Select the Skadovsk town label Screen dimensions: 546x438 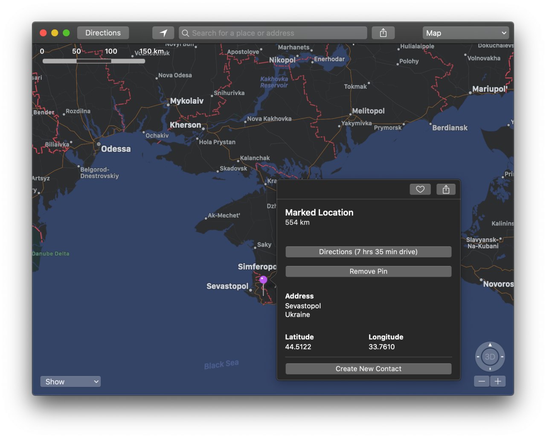click(233, 169)
